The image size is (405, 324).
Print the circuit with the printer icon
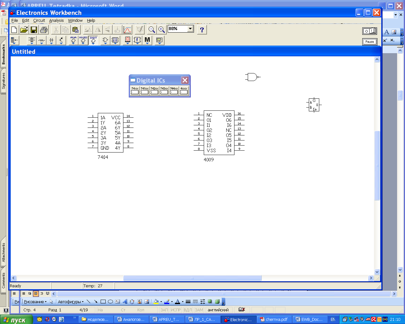click(44, 30)
